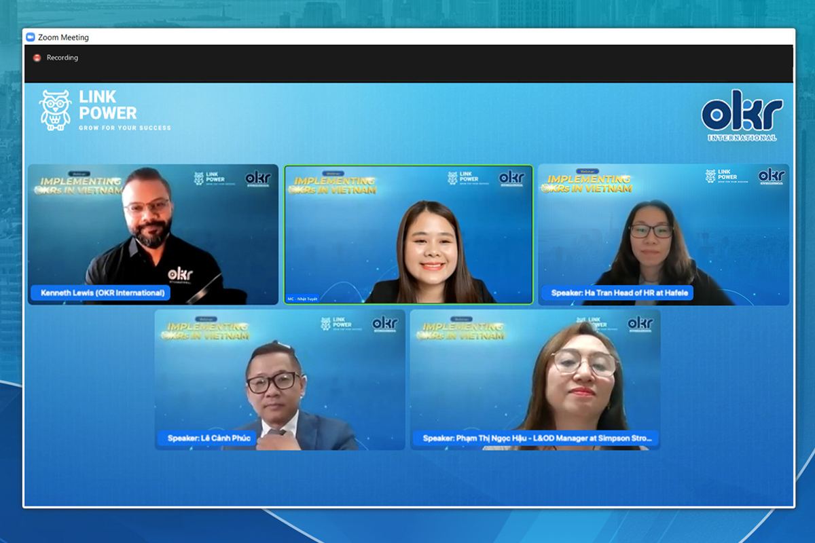Select Lê Cảnh Phúc's video tile
Image resolution: width=815 pixels, height=543 pixels.
tap(280, 379)
